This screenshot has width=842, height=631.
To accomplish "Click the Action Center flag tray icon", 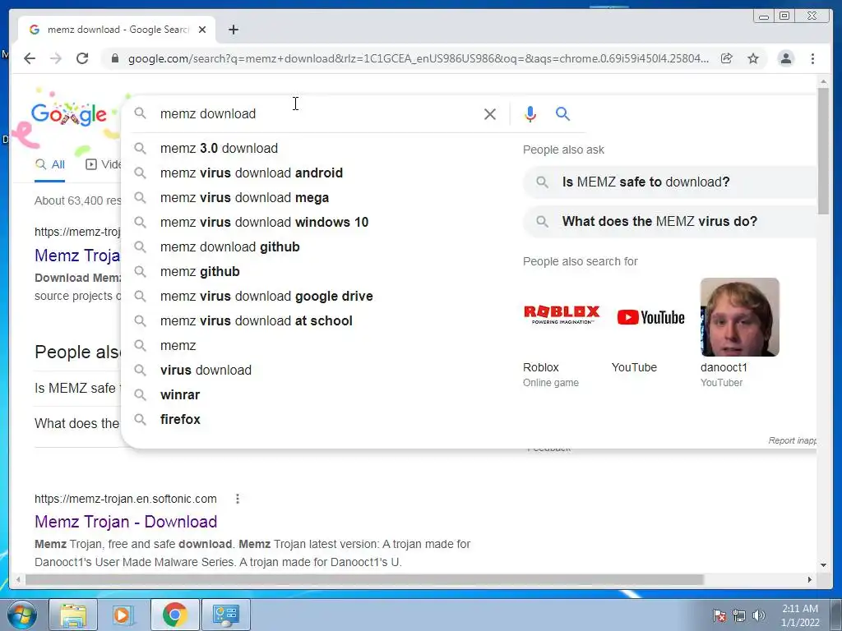I will point(719,615).
